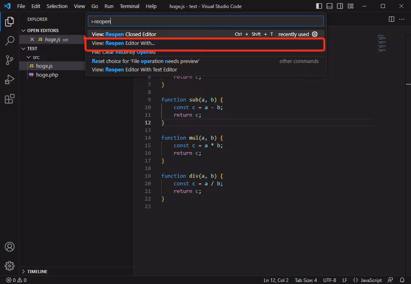Open the View menu
The height and width of the screenshot is (284, 411).
pyautogui.click(x=79, y=6)
